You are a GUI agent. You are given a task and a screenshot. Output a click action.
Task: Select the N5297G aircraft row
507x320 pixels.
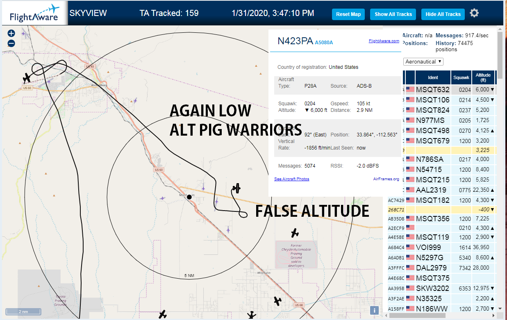(x=442, y=258)
